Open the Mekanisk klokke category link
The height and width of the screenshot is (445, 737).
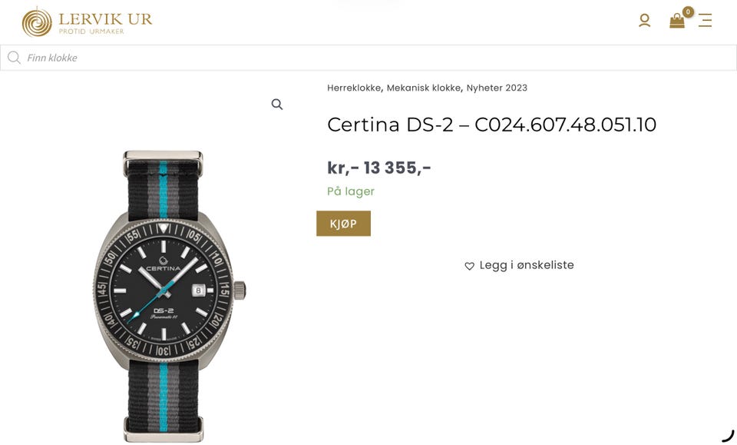tap(424, 88)
